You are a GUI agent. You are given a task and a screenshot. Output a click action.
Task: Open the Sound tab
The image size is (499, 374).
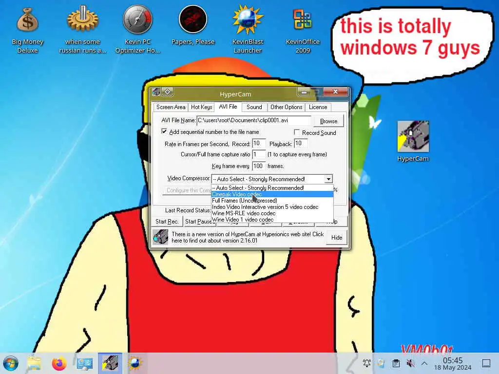[x=254, y=107]
